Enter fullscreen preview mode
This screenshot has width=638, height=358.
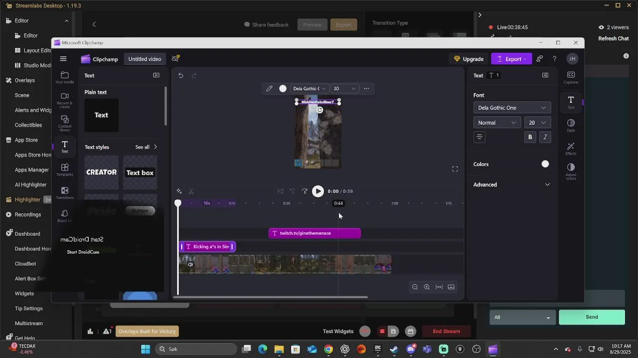pos(455,169)
